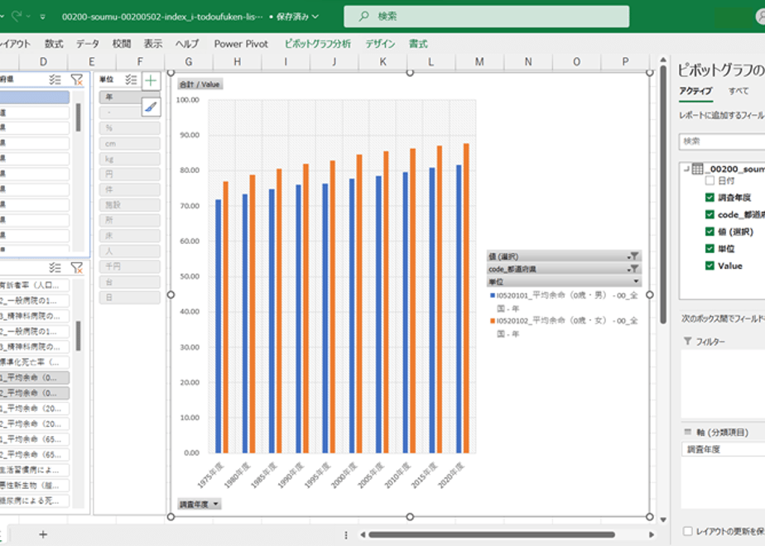Viewport: 765px width, 546px height.
Task: Select the 千円 item in the 単位 slicer
Action: (130, 266)
